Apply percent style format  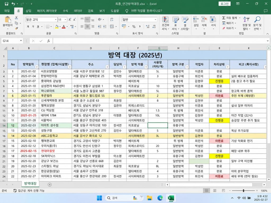click(x=134, y=27)
